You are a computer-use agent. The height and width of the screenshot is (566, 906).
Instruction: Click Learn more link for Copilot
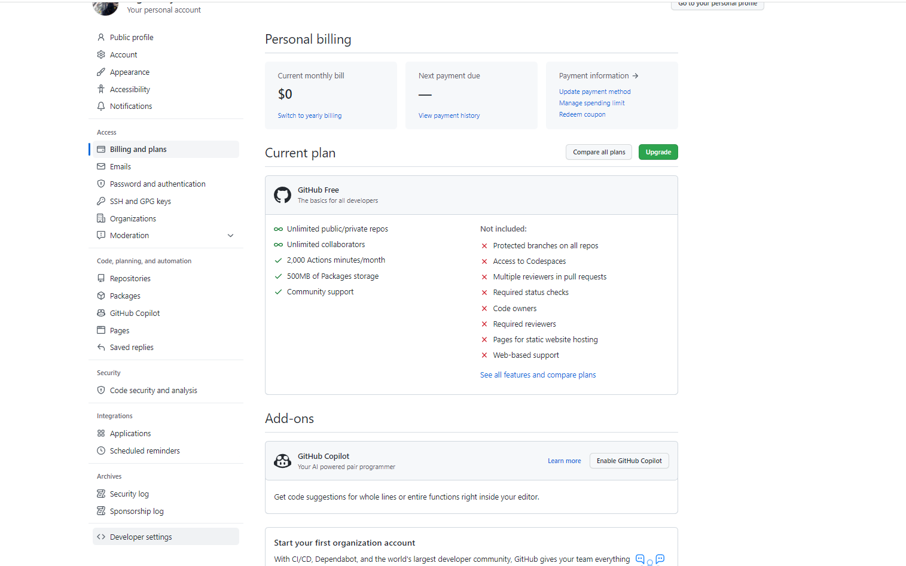click(x=564, y=461)
